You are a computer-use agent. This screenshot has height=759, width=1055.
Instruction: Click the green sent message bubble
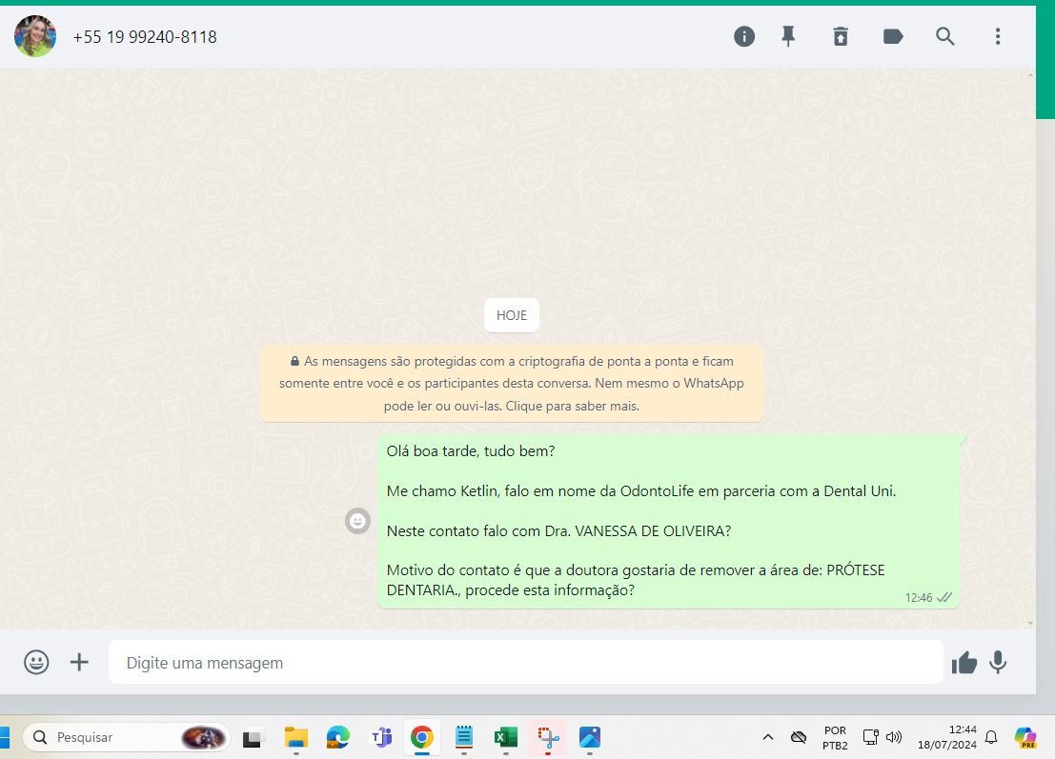[669, 521]
